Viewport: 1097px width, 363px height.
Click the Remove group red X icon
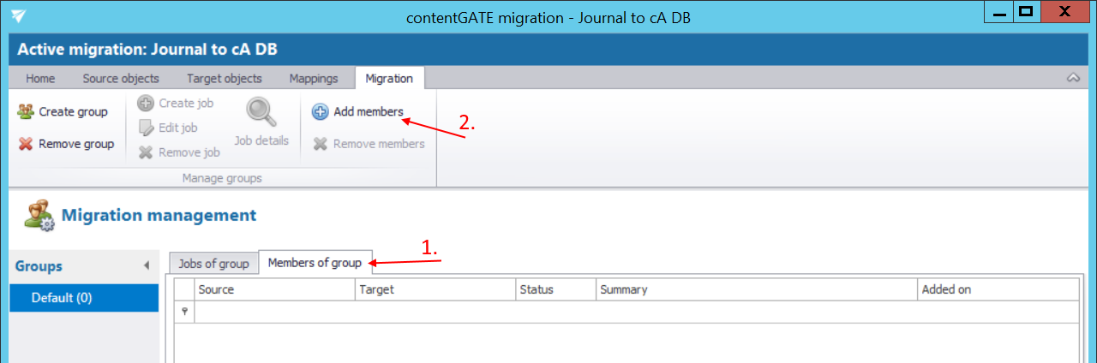coord(26,144)
